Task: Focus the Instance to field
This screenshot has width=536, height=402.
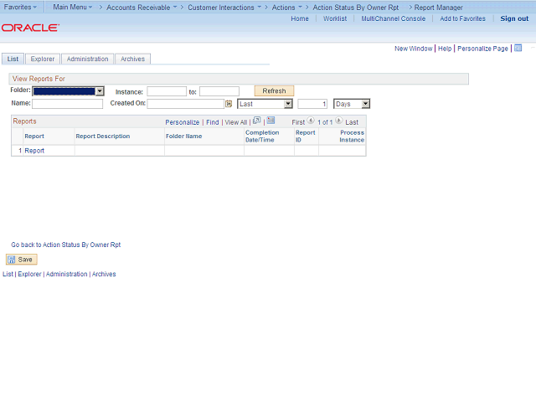Action: 219,91
